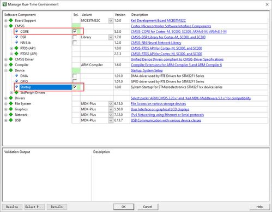272x212 pixels.
Task: Click the Network green diamond icon
Action: 11,115
